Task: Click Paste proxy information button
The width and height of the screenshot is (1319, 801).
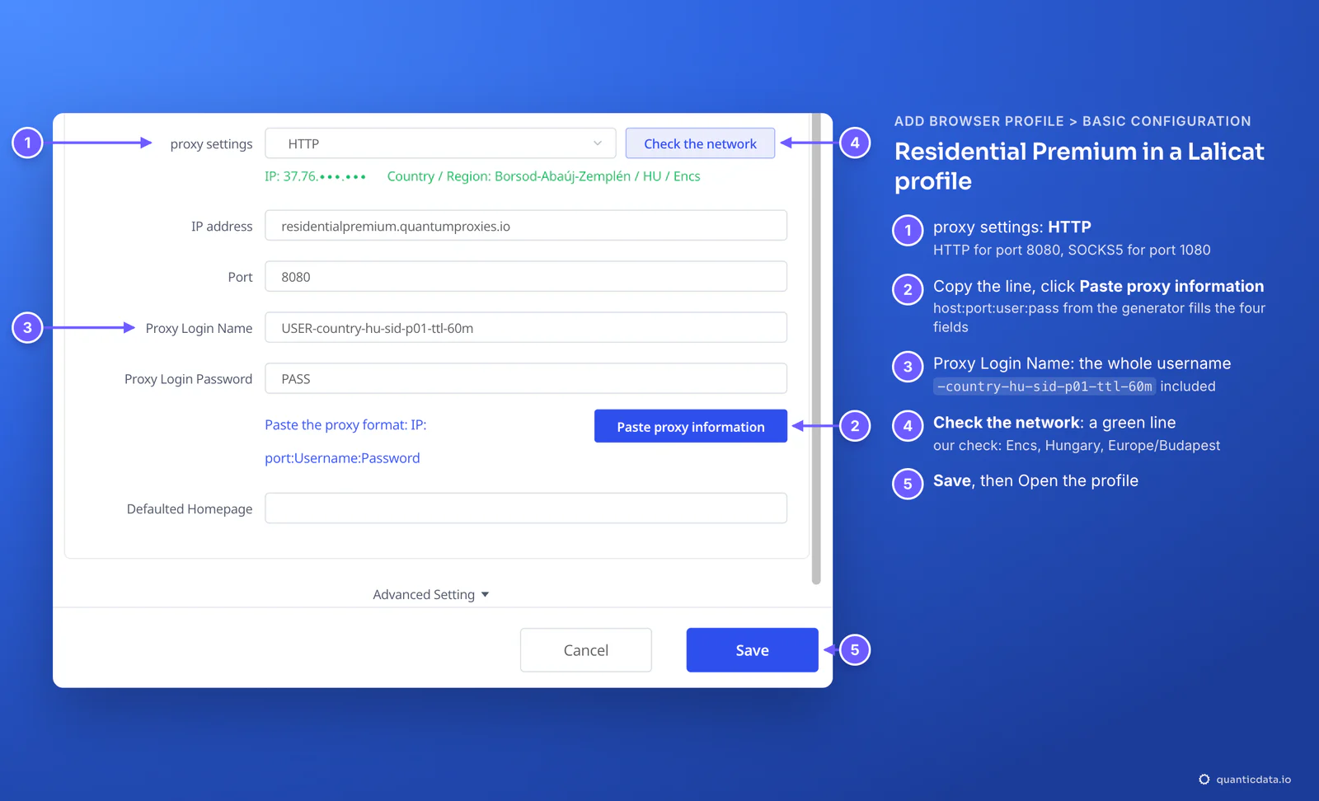Action: pyautogui.click(x=691, y=426)
